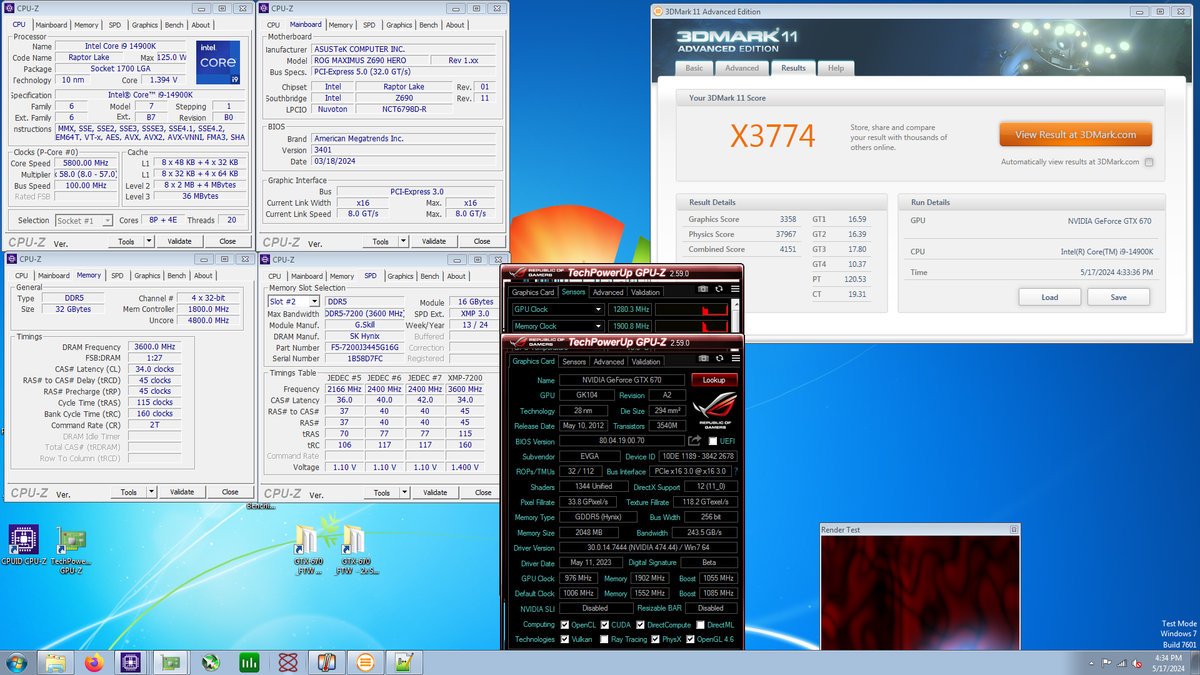Click the Save button in 3DMark 11
This screenshot has height=675, width=1200.
[x=1118, y=297]
